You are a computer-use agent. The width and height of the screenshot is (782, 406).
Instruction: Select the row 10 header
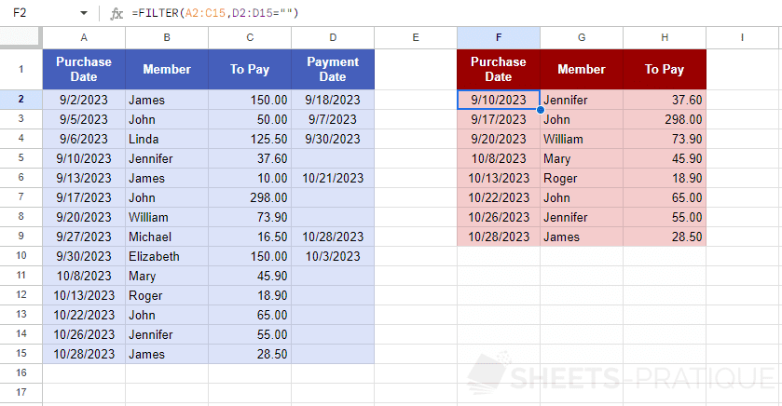click(21, 256)
